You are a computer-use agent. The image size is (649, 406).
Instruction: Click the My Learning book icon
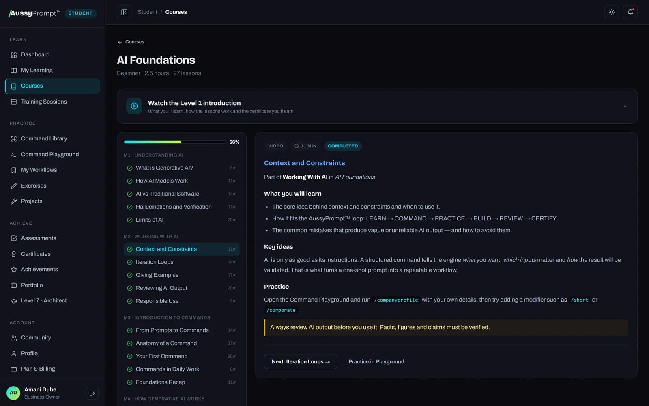tap(14, 71)
